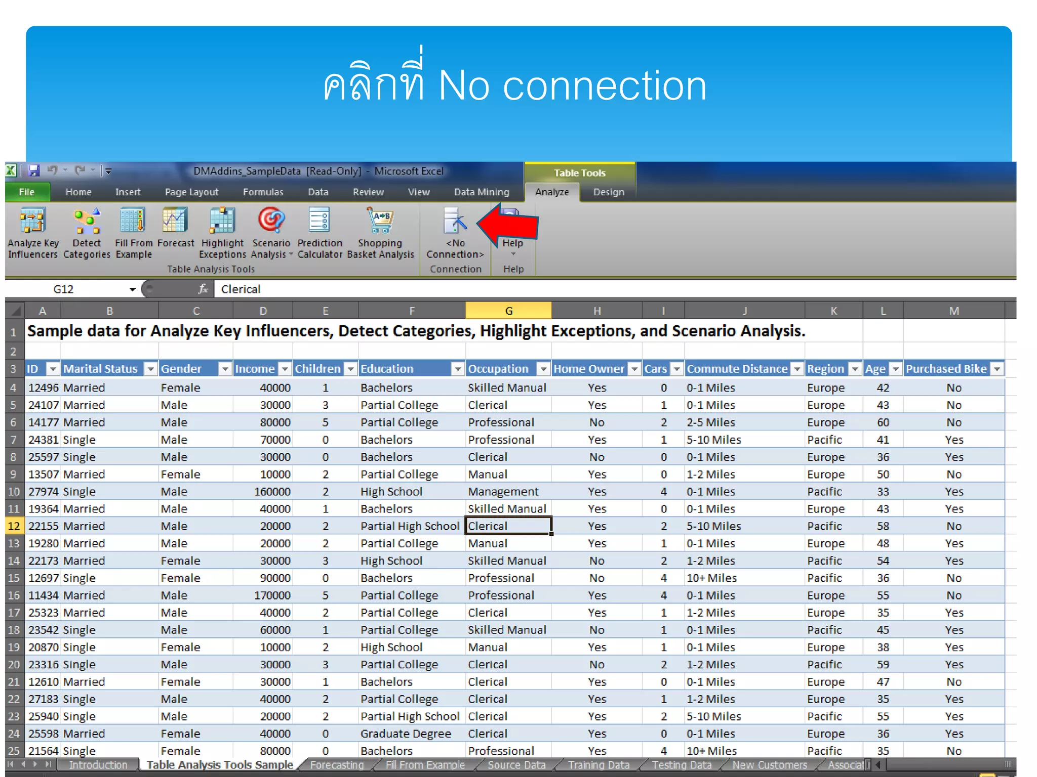Open the Prediction Calculator
1037x777 pixels.
[x=320, y=221]
